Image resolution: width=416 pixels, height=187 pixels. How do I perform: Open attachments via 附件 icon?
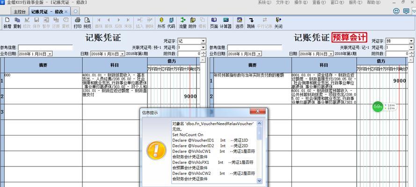coord(193,23)
